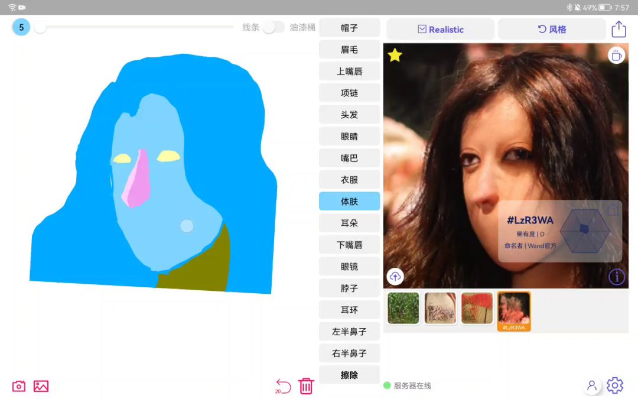The image size is (638, 399).
Task: Import an image from the gallery icon
Action: (x=41, y=386)
